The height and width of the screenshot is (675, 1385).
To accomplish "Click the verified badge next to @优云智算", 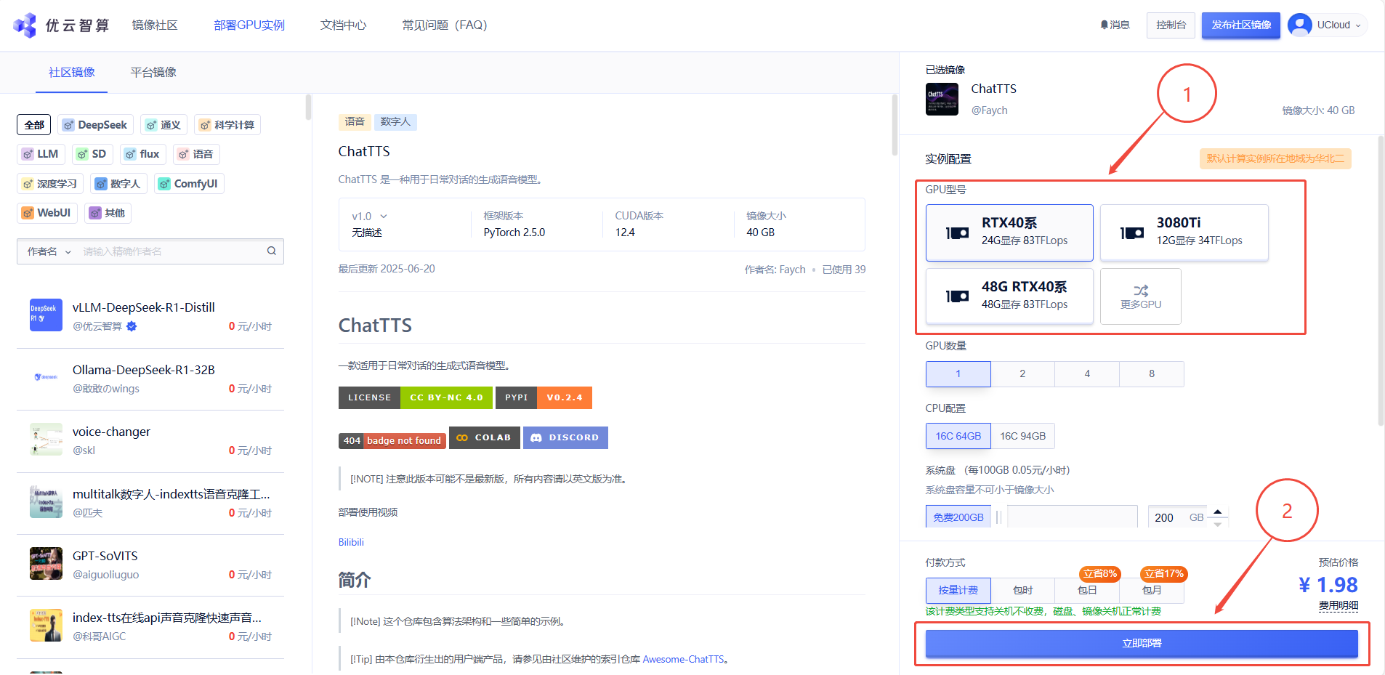I will coord(132,326).
